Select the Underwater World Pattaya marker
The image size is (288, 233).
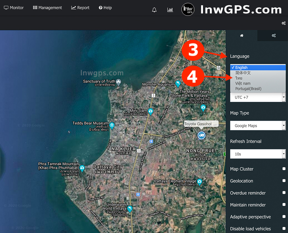(129, 209)
